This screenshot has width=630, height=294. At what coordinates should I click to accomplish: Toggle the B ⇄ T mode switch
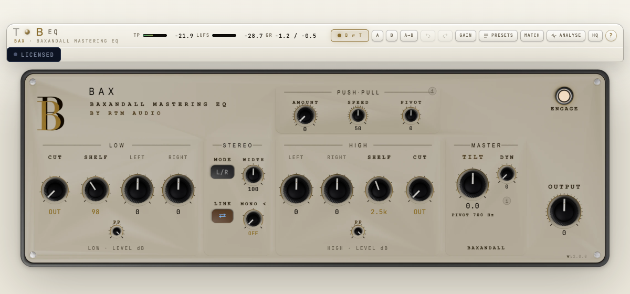pos(350,36)
